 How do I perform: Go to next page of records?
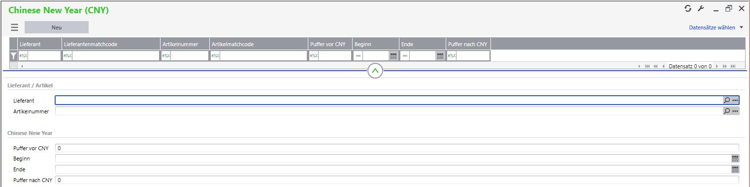[724, 66]
